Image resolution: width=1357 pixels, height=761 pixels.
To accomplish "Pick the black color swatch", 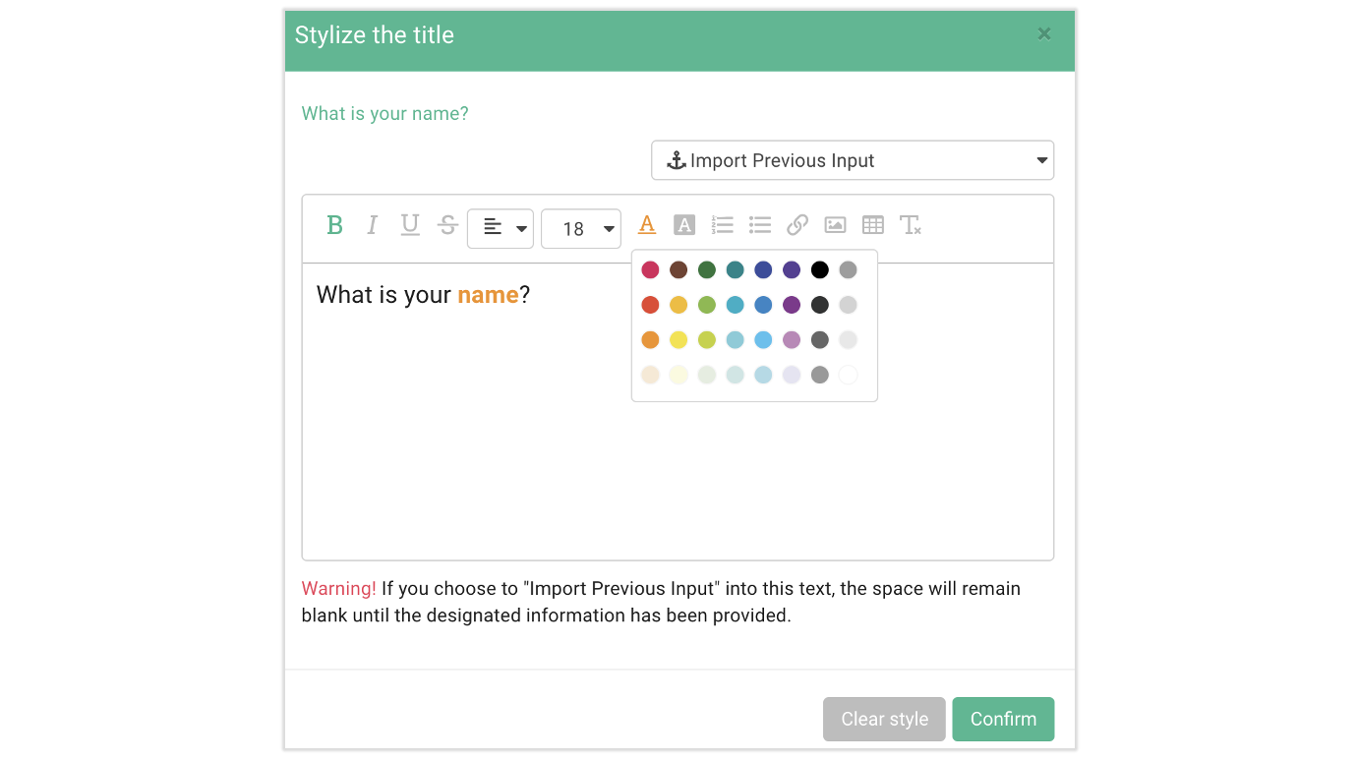I will (819, 269).
